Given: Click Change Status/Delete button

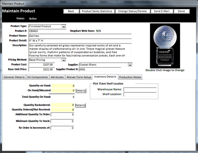Looking at the screenshot, I should click(x=133, y=11).
